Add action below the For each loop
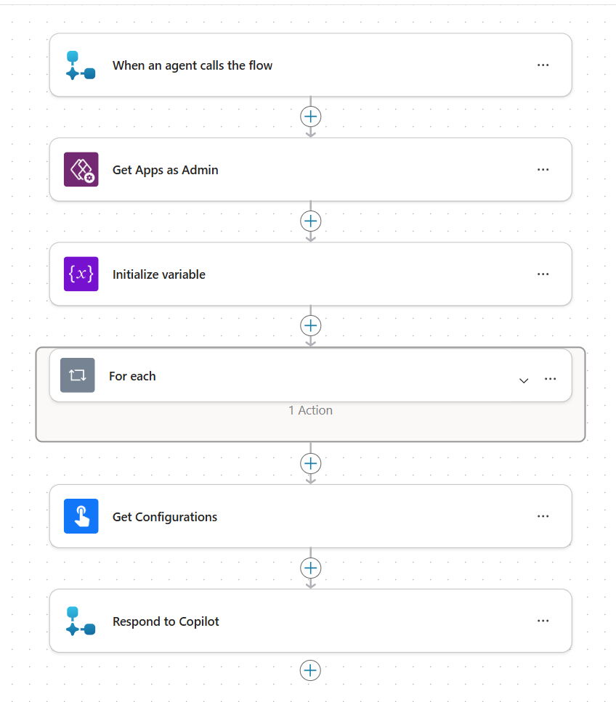The height and width of the screenshot is (702, 616). [311, 463]
